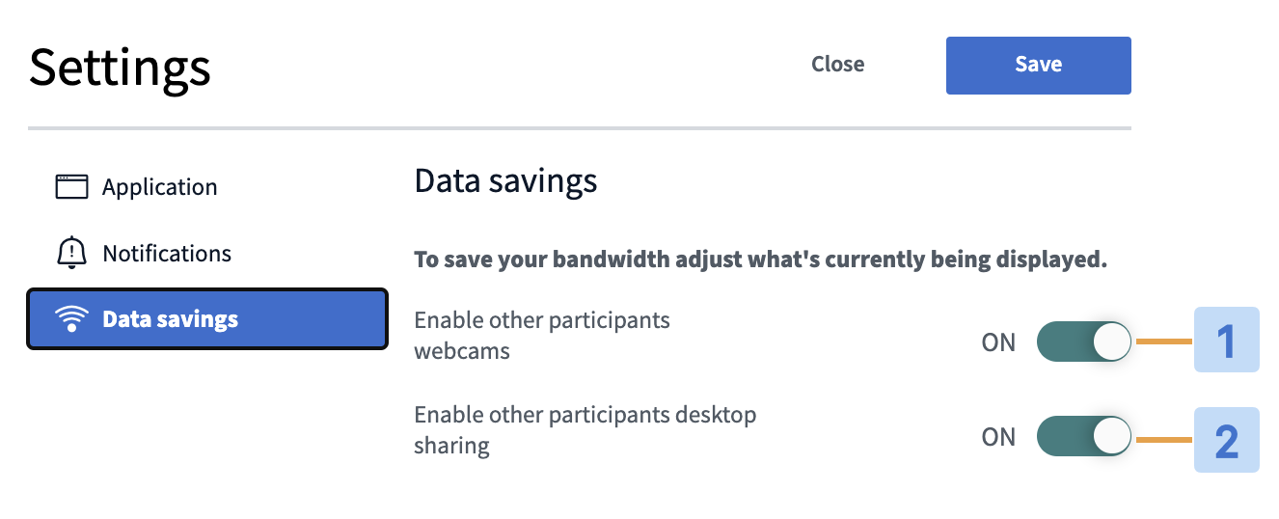Screen dimensions: 1279x519
Task: Click the Data savings section heading
Action: 505,180
